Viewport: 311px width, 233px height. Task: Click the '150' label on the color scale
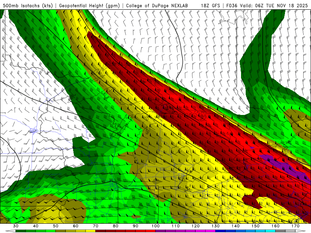tap(255, 226)
